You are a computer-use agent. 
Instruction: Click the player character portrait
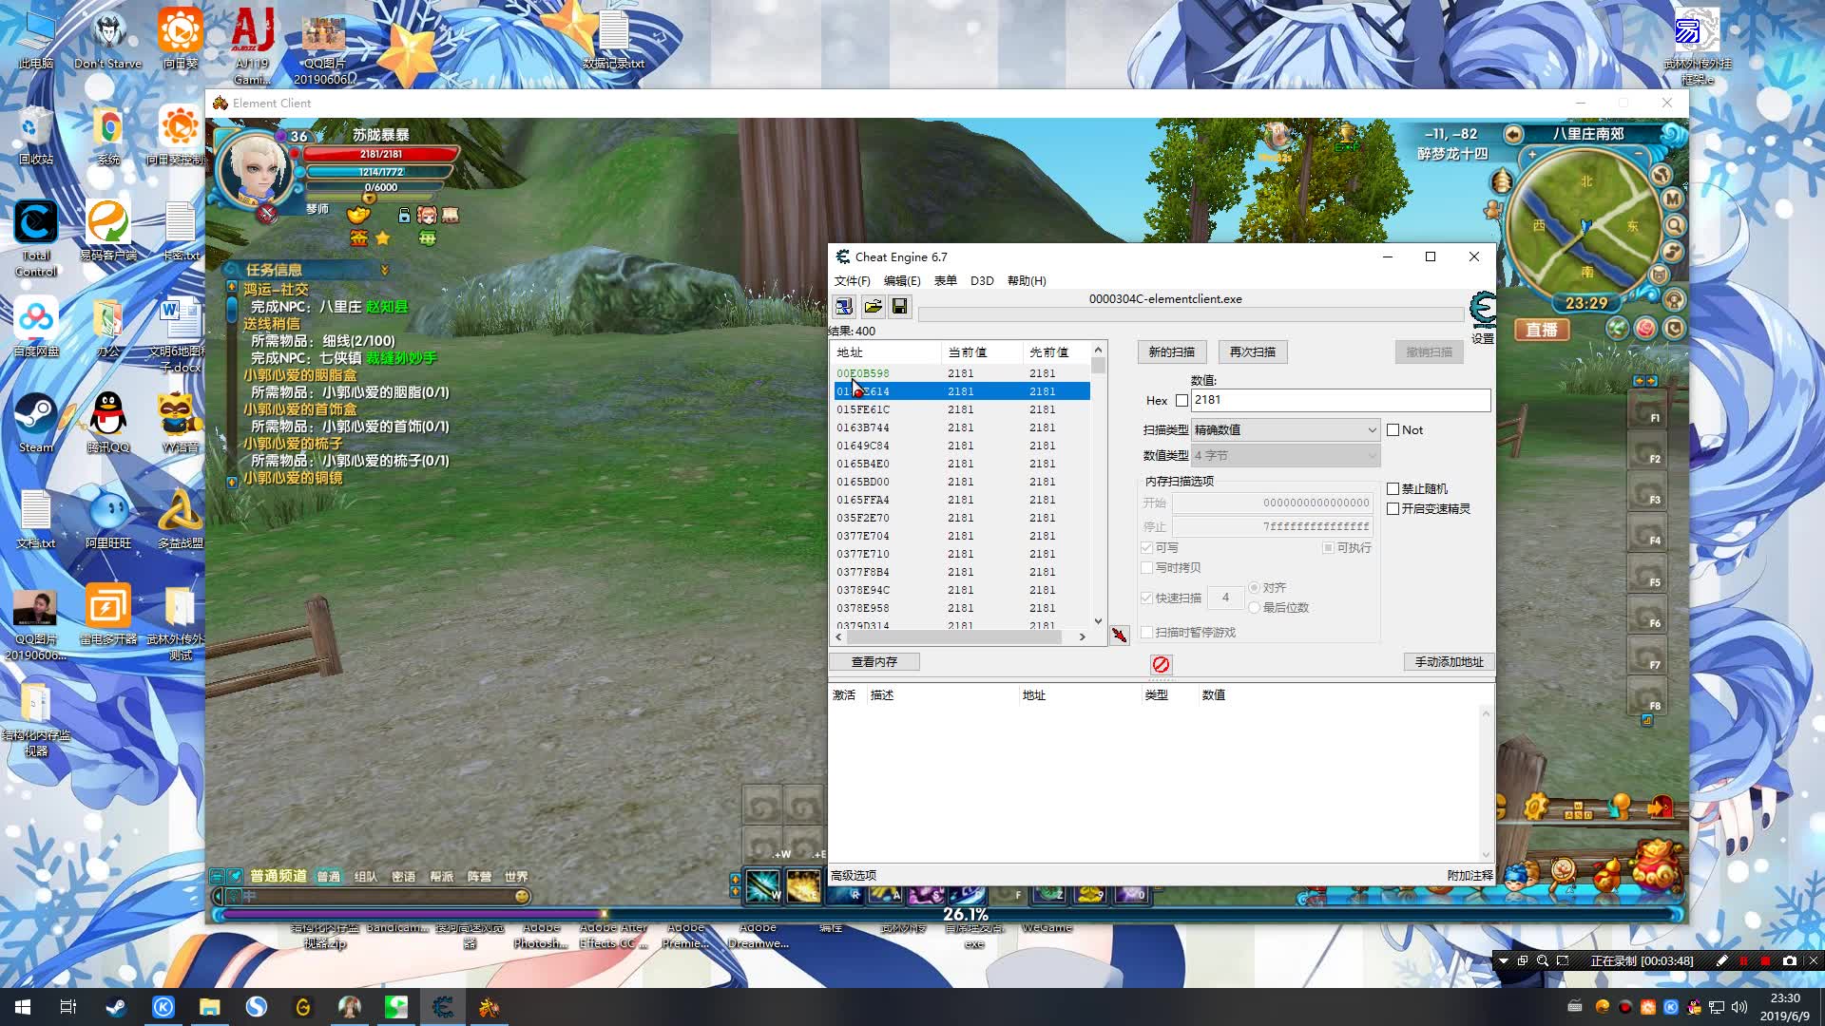pos(255,169)
